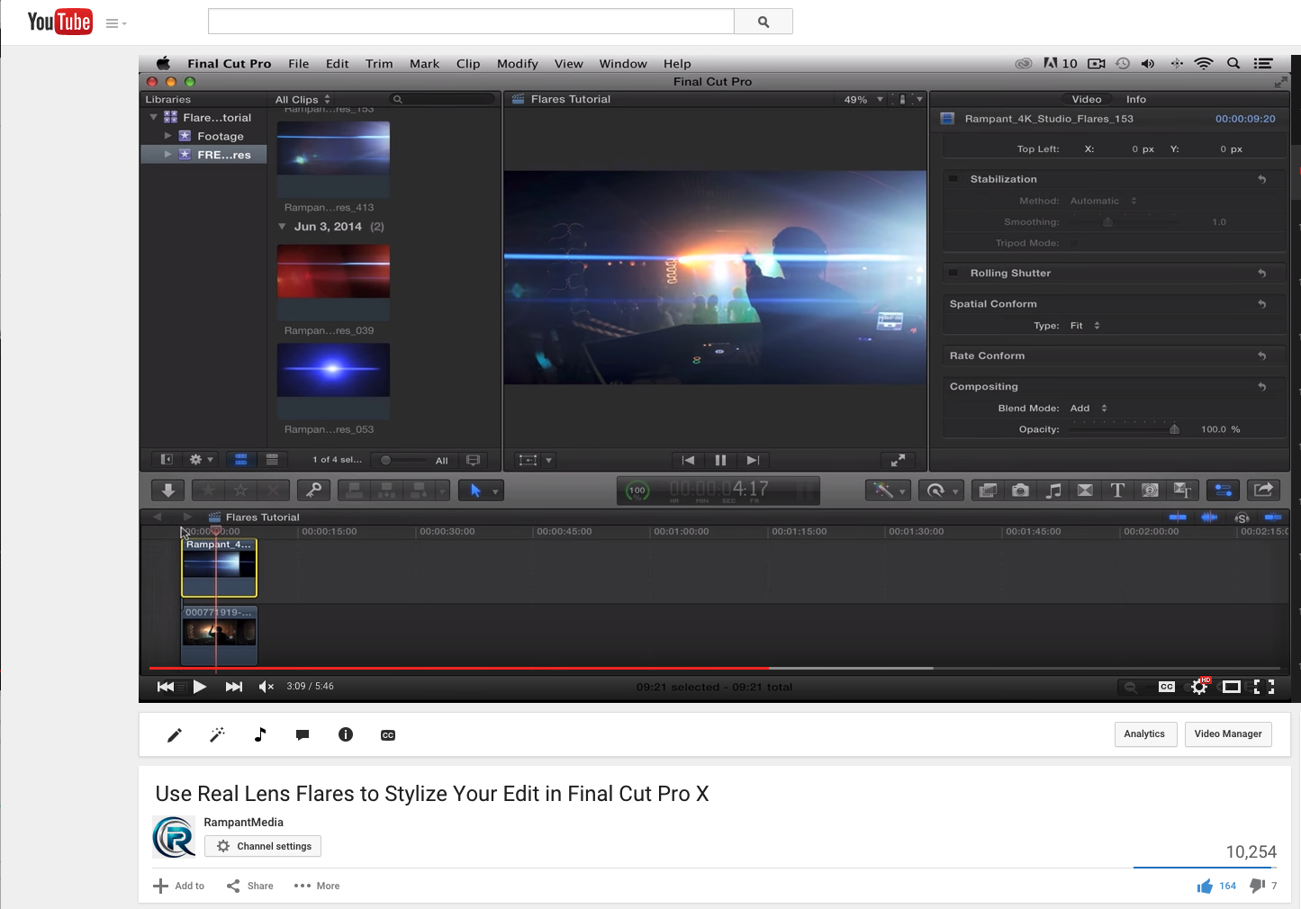
Task: Open the Modify menu
Action: [518, 64]
